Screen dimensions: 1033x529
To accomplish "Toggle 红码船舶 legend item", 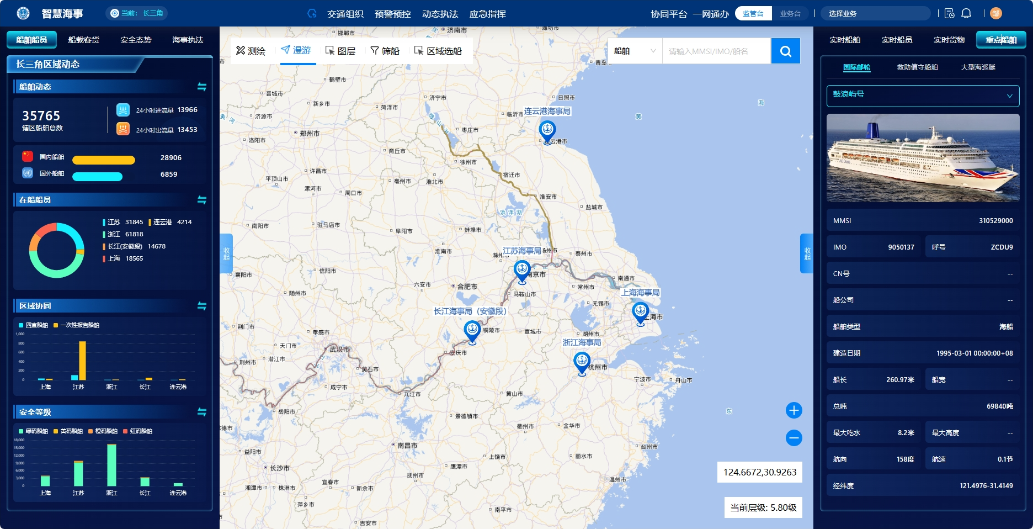I will (137, 431).
